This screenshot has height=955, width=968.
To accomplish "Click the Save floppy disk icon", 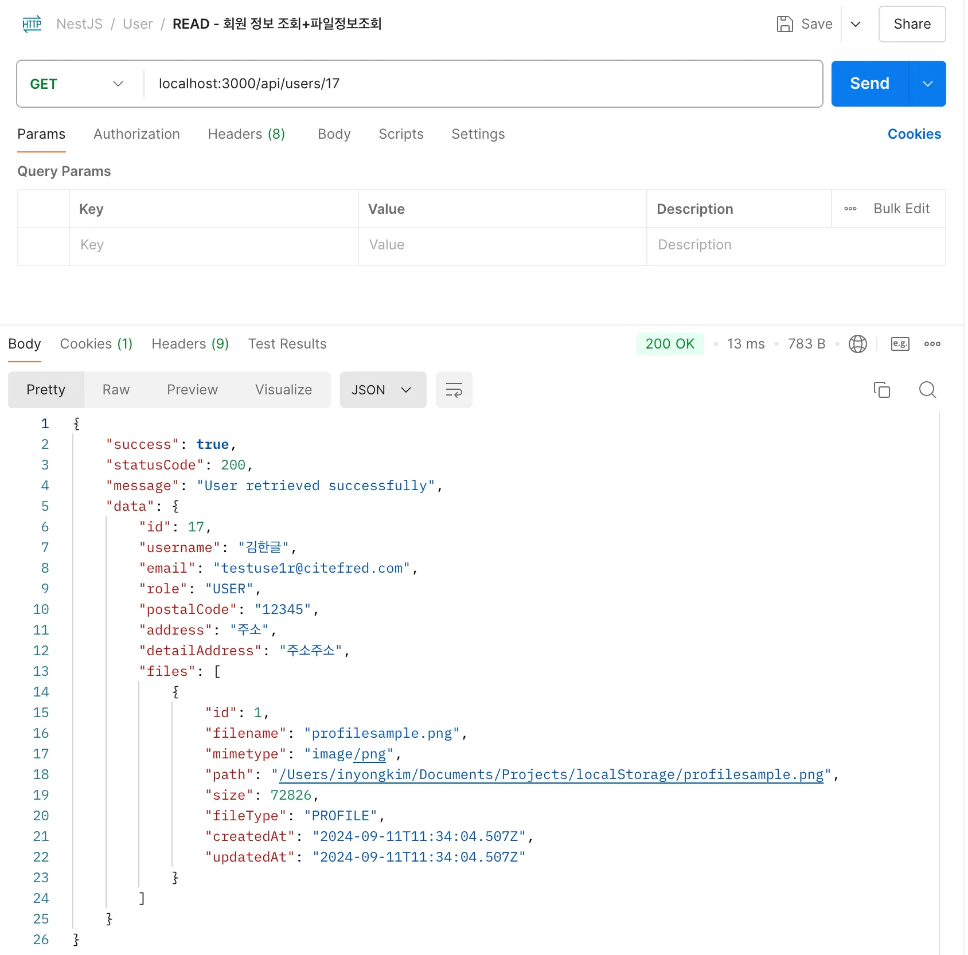I will click(784, 24).
